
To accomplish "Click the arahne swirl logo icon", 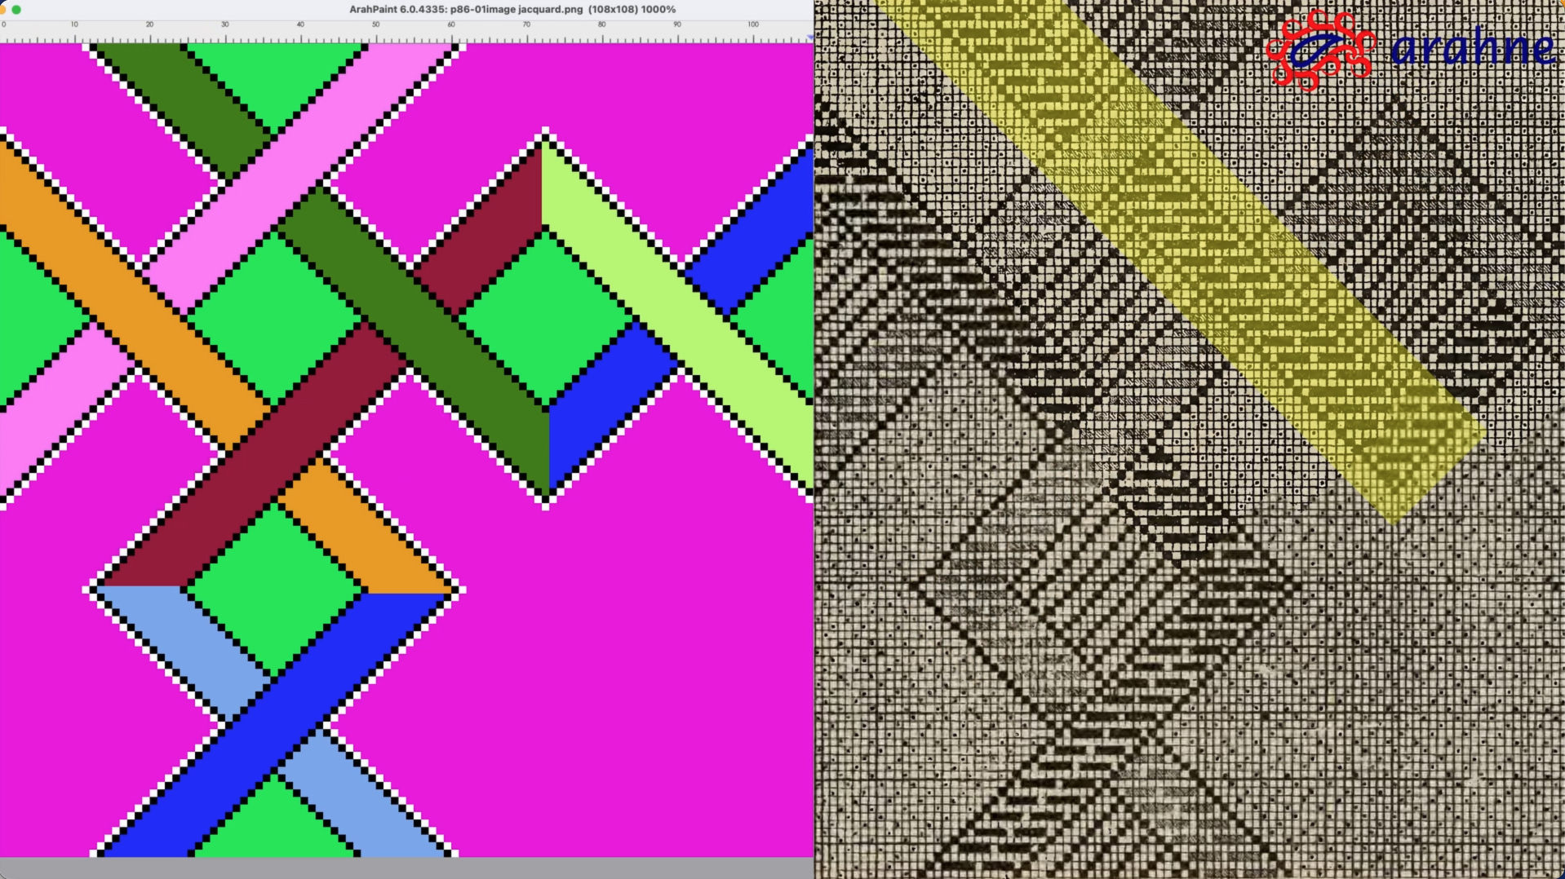I will [x=1320, y=50].
